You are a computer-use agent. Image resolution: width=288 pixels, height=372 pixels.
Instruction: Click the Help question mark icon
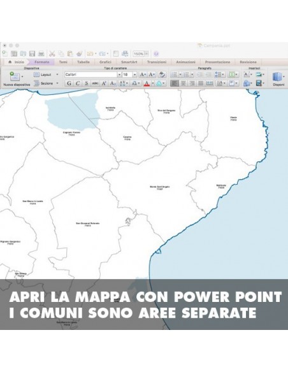pyautogui.click(x=156, y=54)
